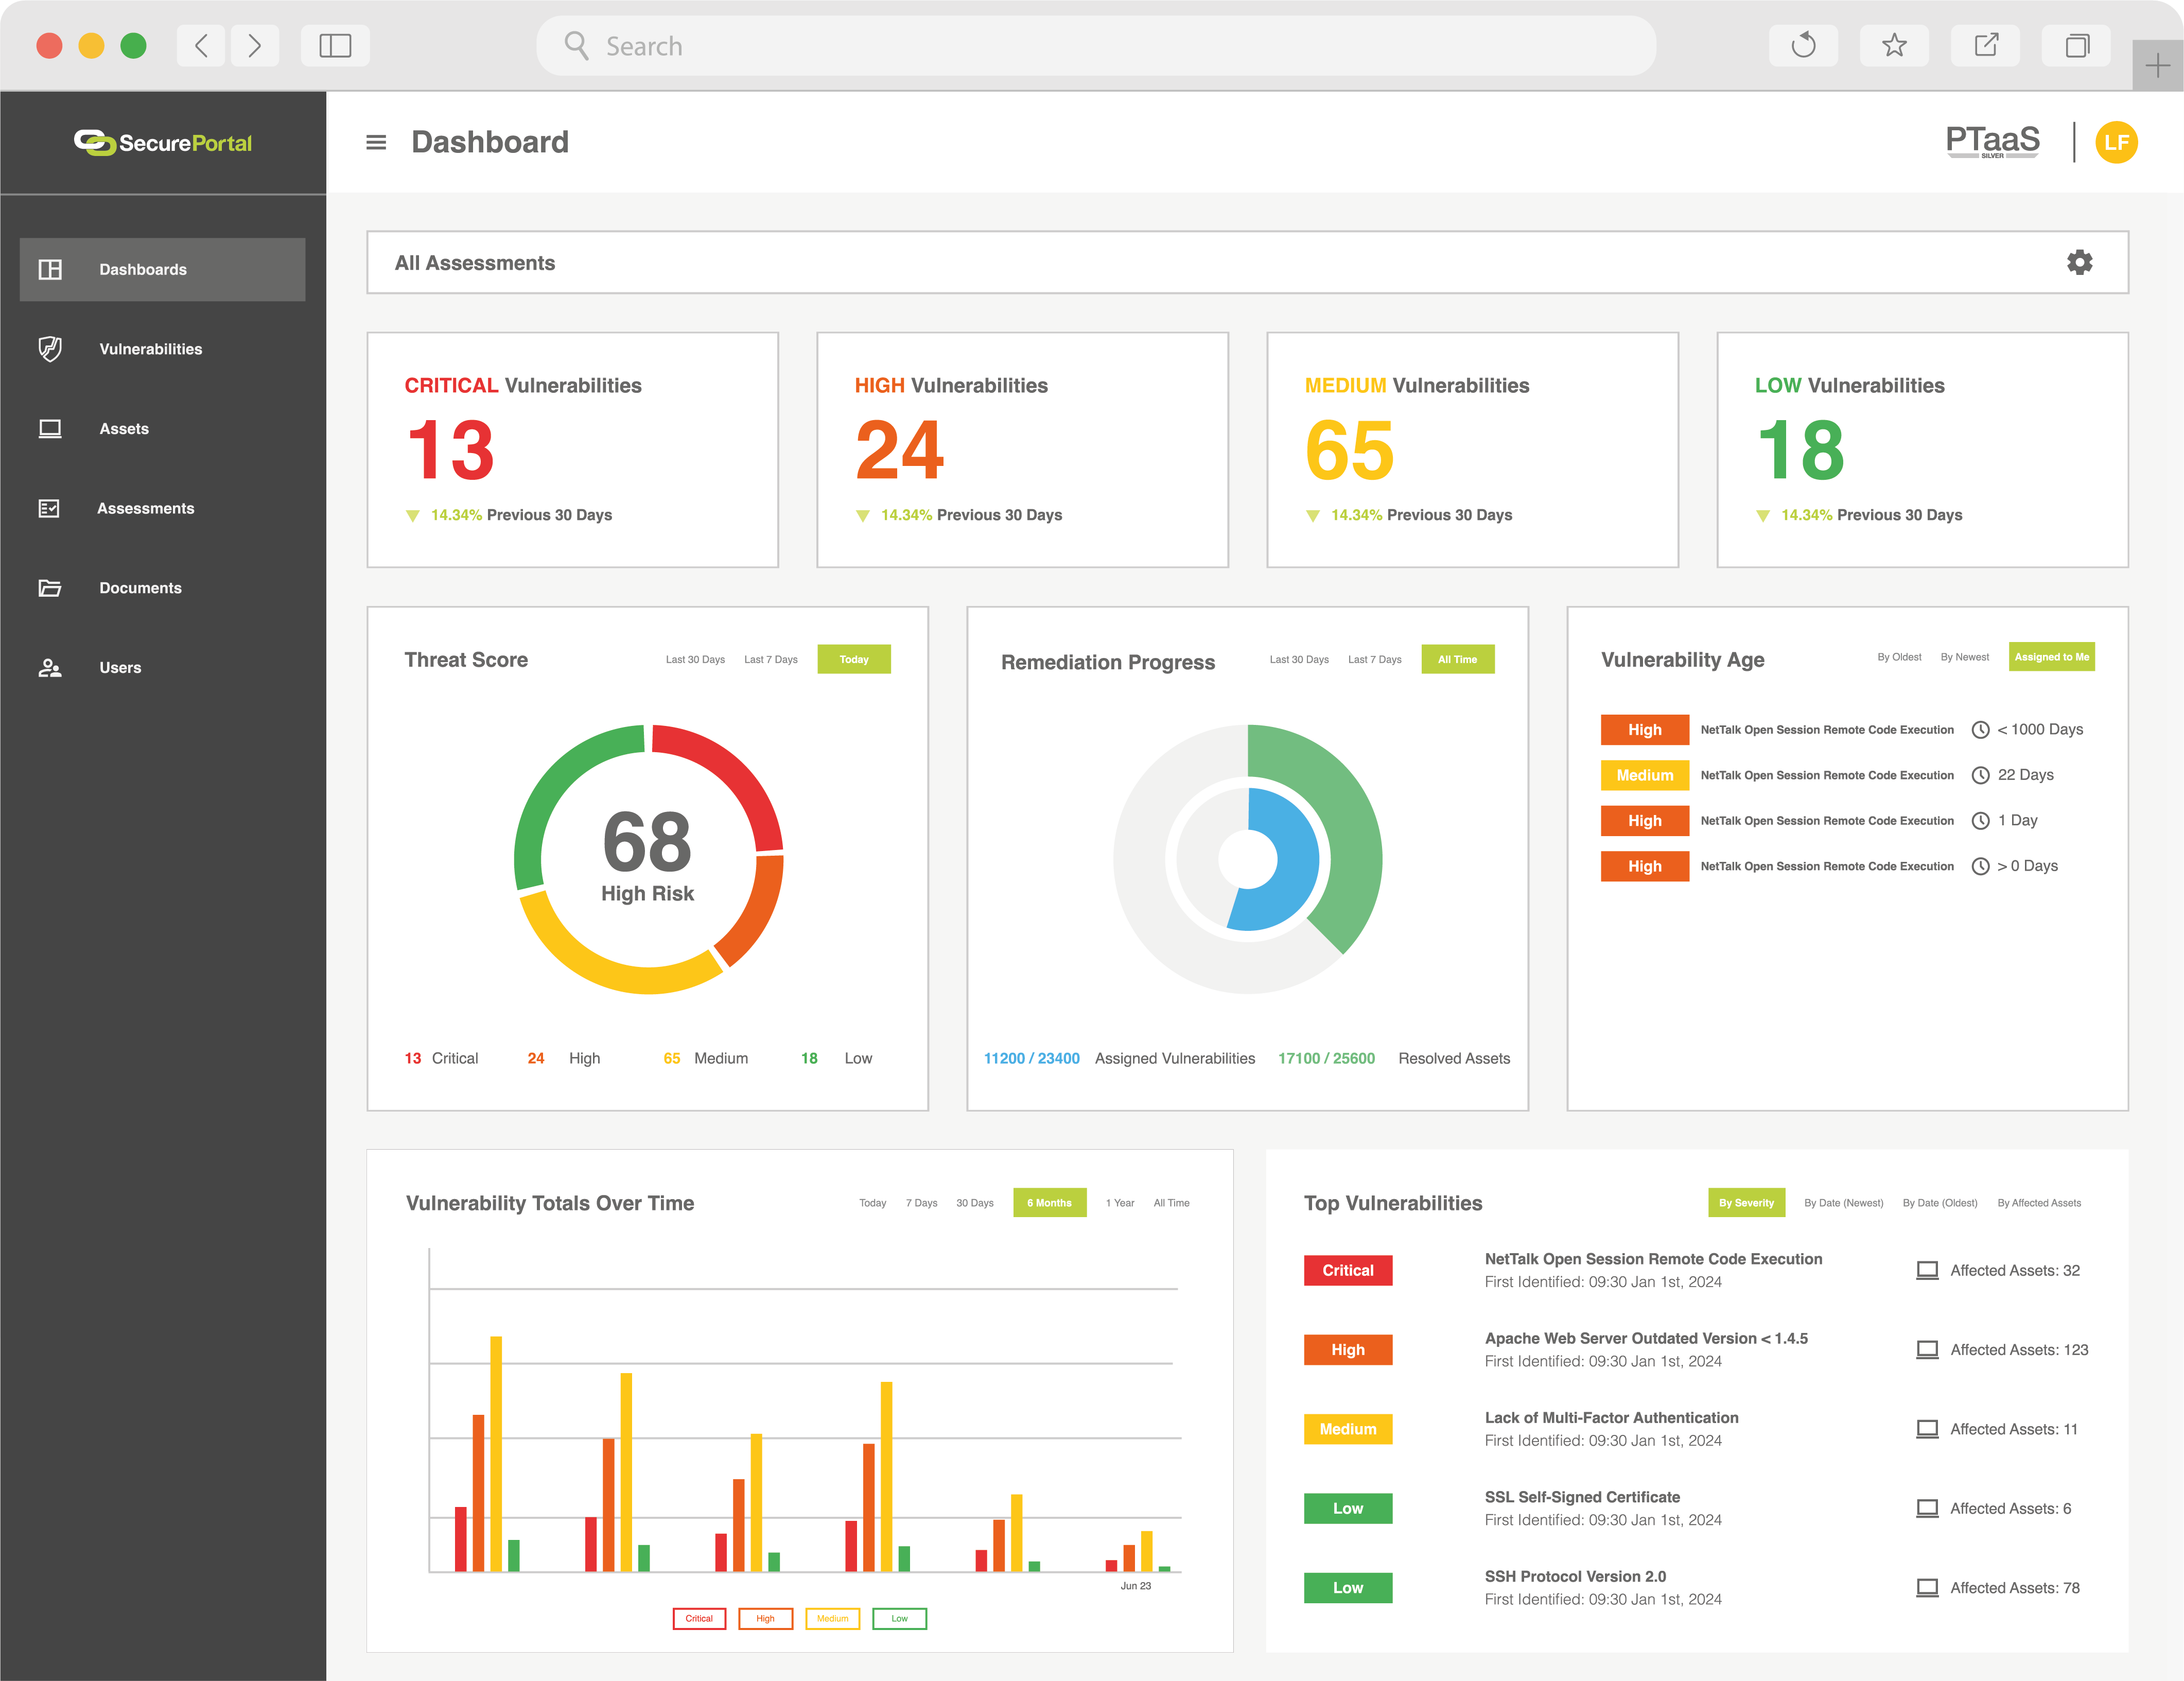
Task: Select the Users icon in sidebar
Action: pyautogui.click(x=50, y=668)
